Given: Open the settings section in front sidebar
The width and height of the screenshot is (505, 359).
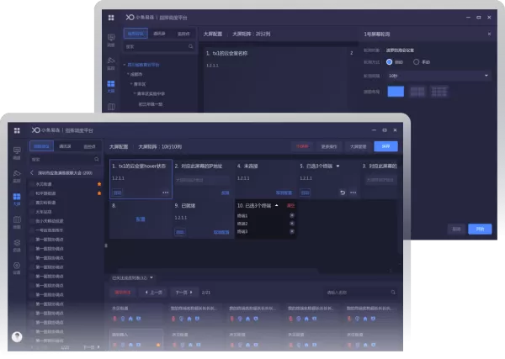Looking at the screenshot, I should tap(17, 268).
